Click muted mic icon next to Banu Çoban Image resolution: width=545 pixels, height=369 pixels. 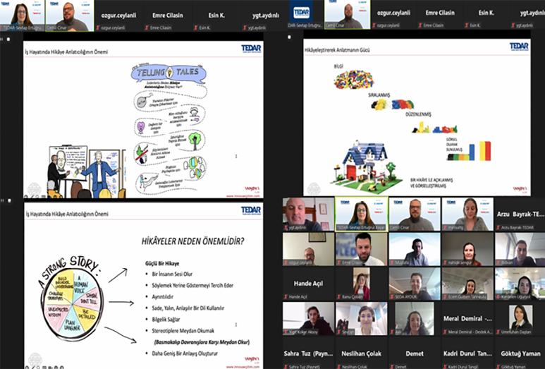click(338, 297)
